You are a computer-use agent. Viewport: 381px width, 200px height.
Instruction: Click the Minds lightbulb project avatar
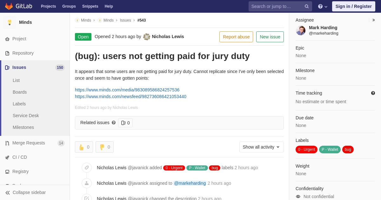[10, 22]
